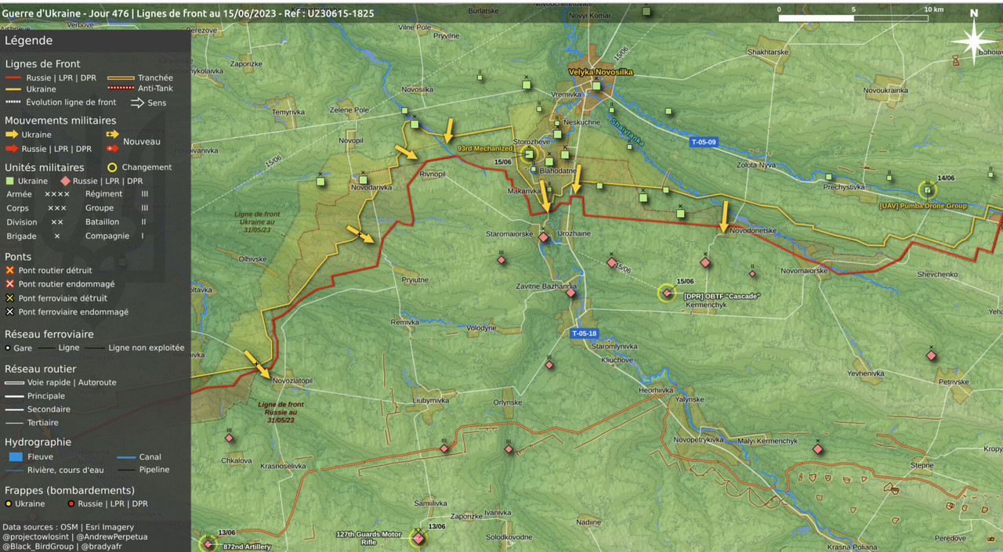Click the T-05-18 road shield
The image size is (1003, 552).
(x=584, y=334)
